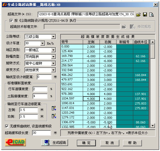Click the 超高文件 path input field

(86, 14)
